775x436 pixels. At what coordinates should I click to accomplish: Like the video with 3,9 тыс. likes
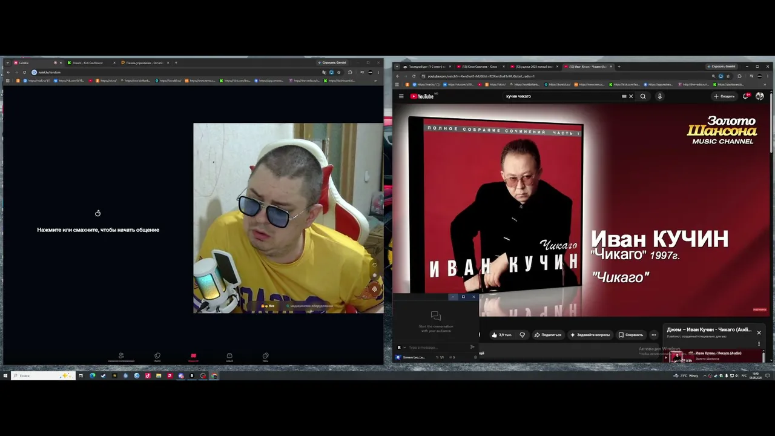point(502,335)
